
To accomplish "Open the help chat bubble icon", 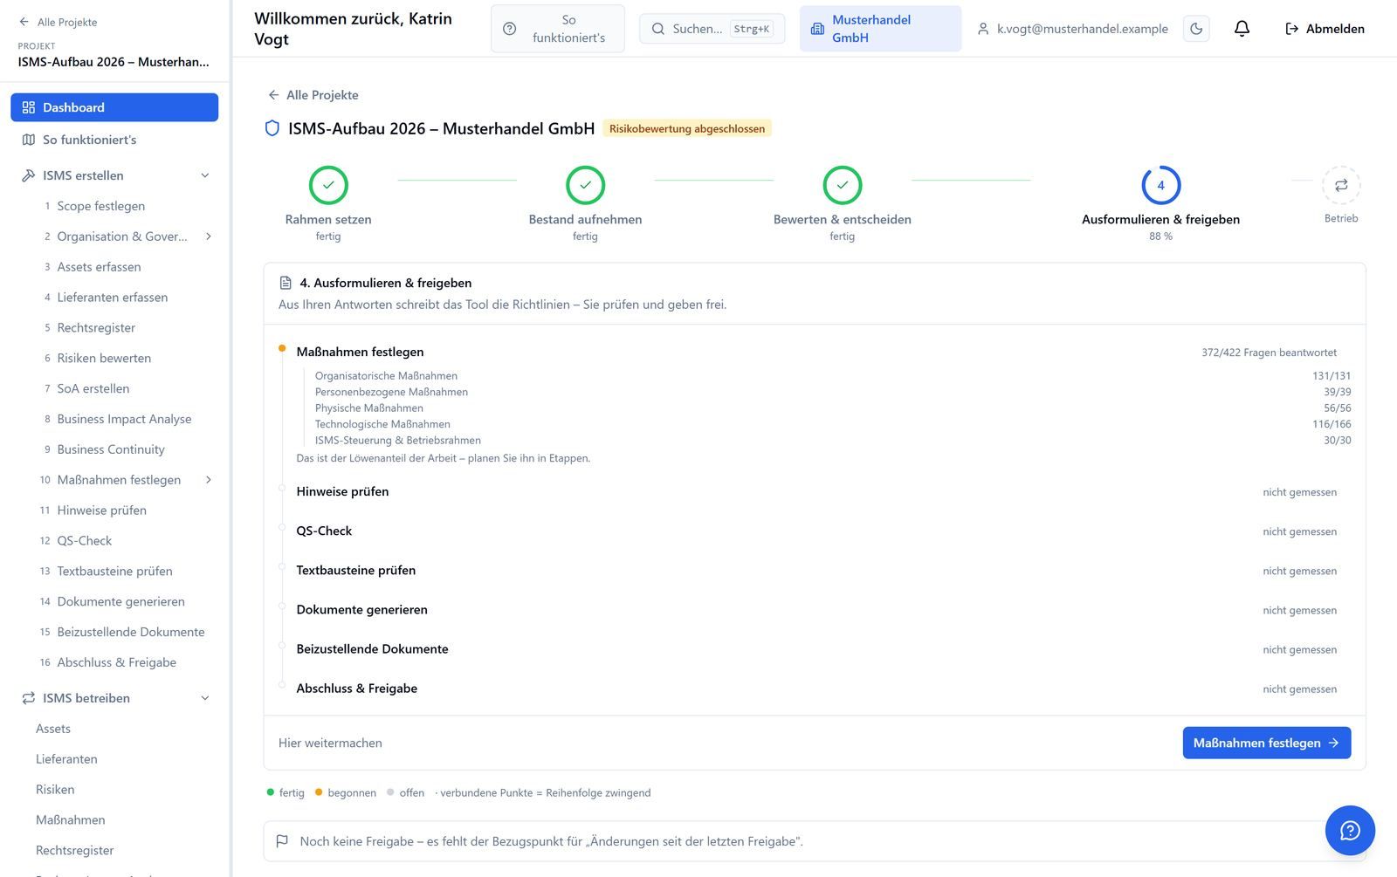I will (x=1350, y=830).
